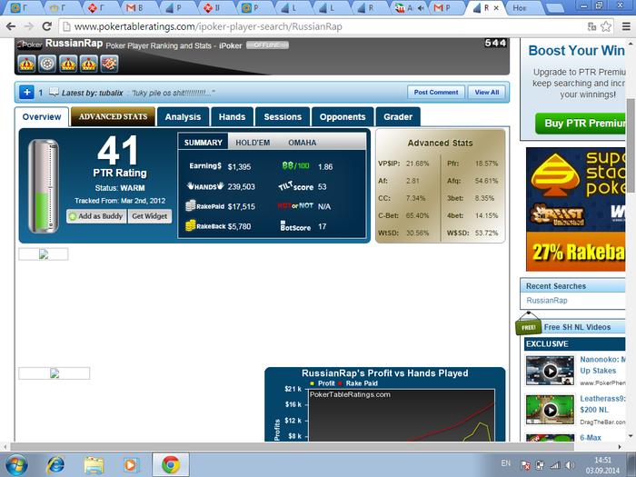The width and height of the screenshot is (636, 477).
Task: Click the first crown badge icon
Action: [26, 64]
